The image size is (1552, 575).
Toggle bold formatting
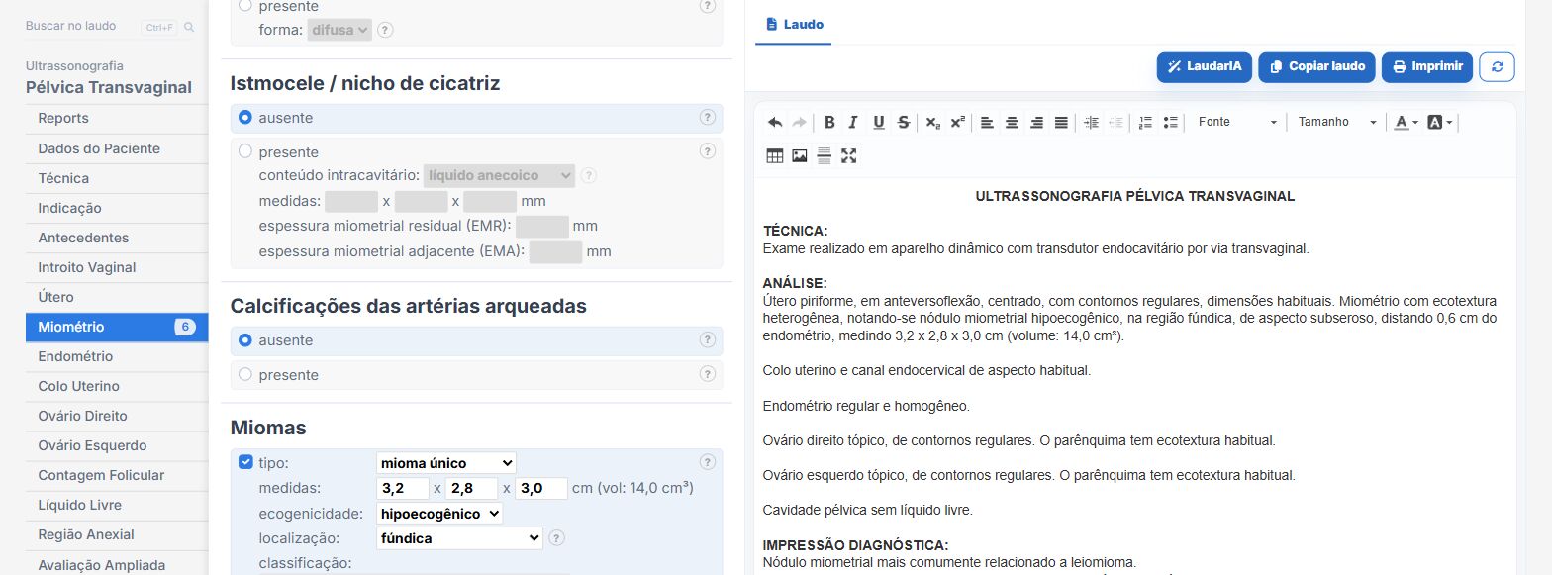point(829,123)
